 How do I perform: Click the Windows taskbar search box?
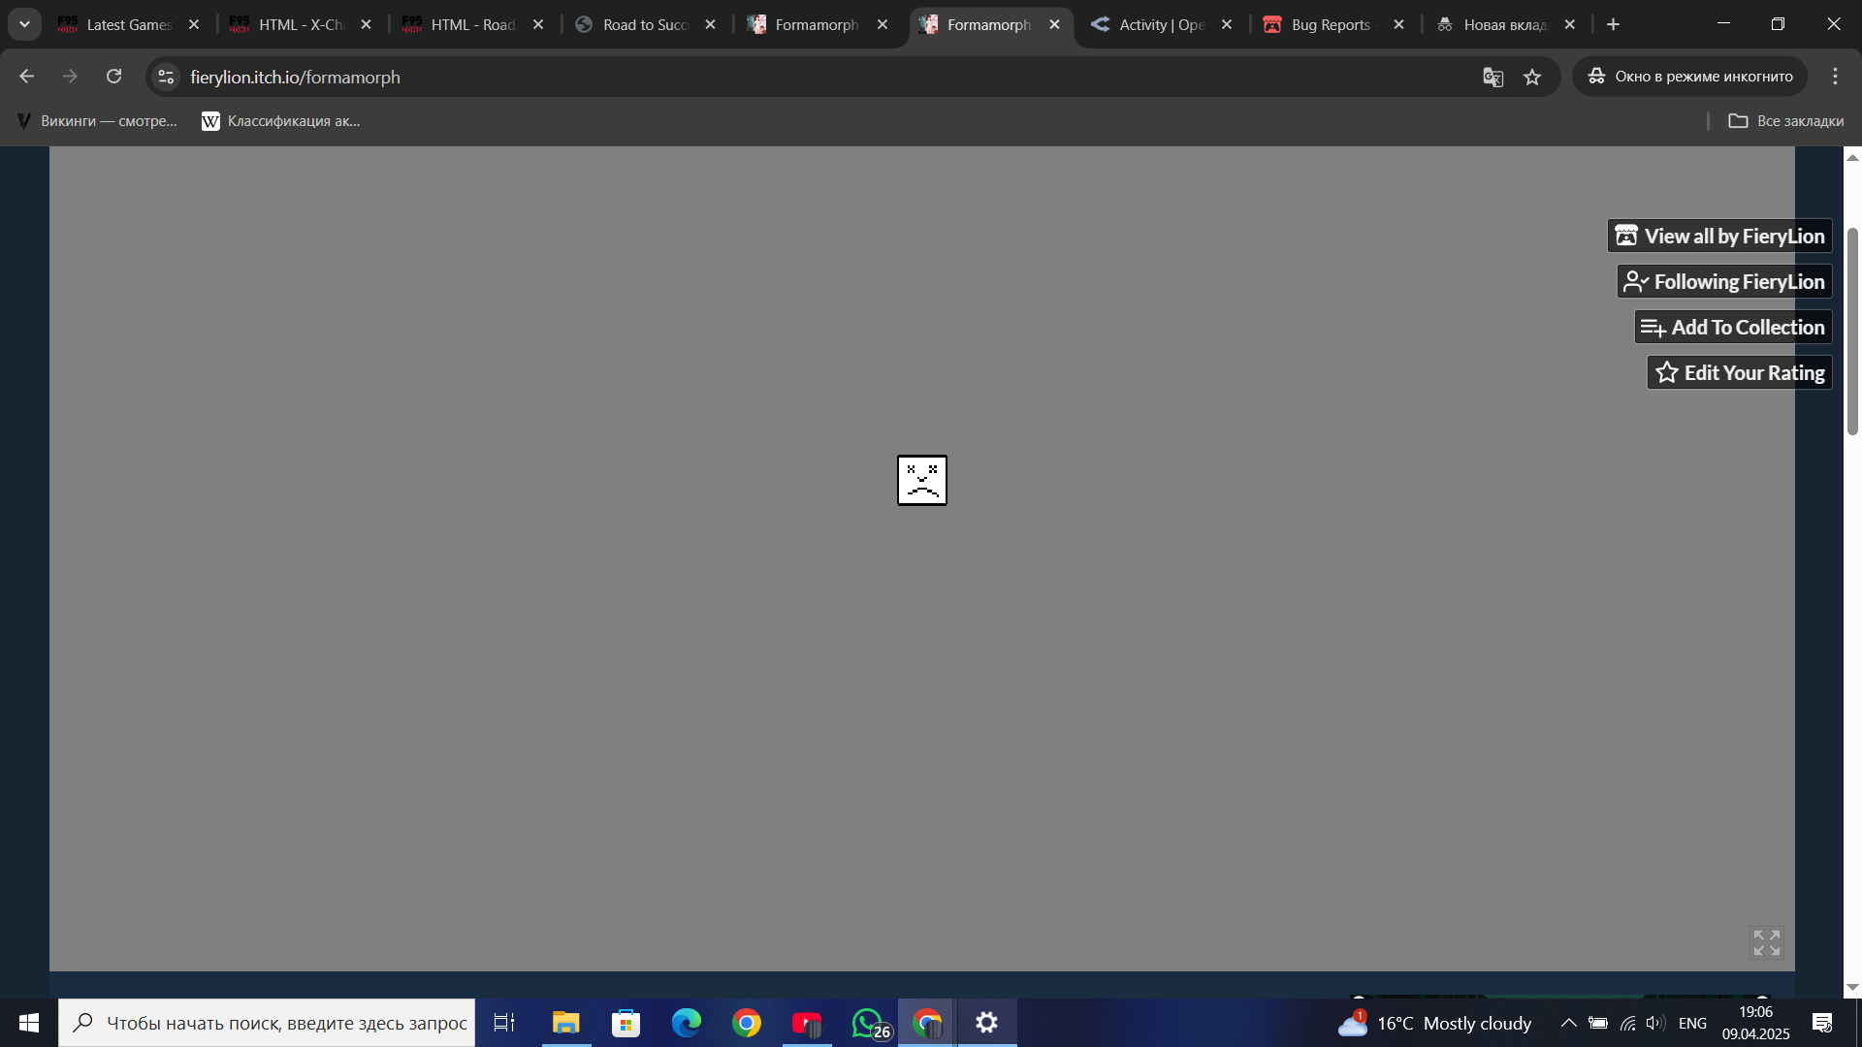click(x=267, y=1023)
